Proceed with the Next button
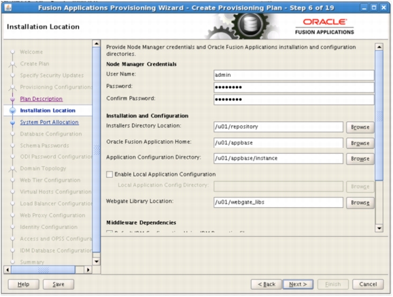 (x=298, y=284)
